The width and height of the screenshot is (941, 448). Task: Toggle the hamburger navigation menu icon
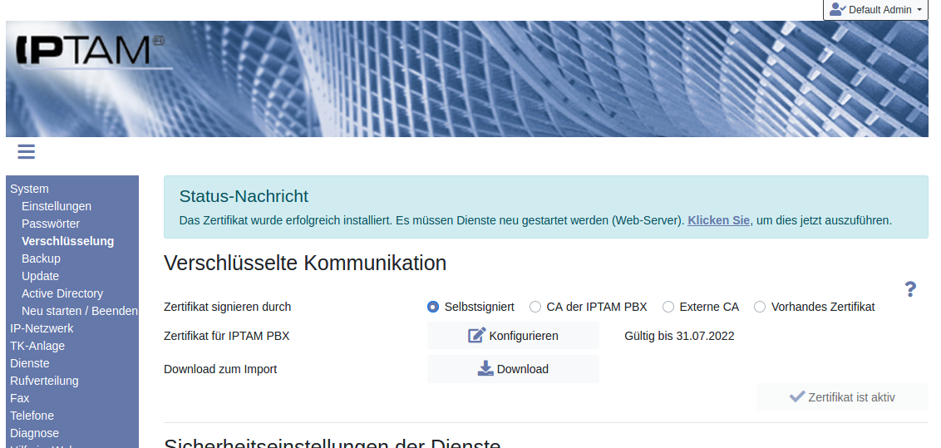26,151
